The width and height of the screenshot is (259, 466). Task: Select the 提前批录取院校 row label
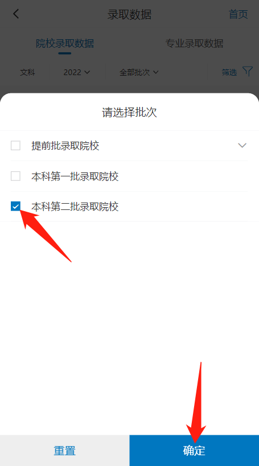pyautogui.click(x=65, y=146)
